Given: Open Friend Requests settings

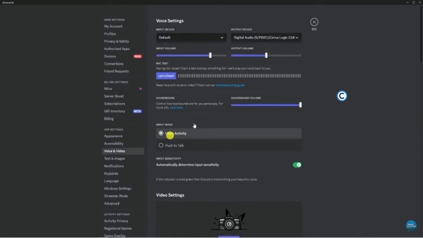Looking at the screenshot, I should point(116,71).
